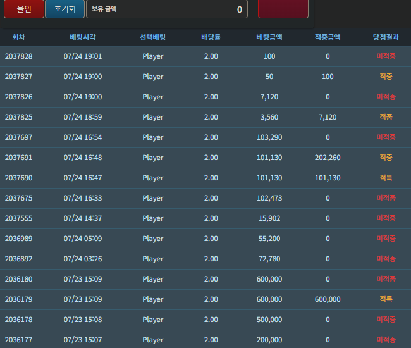
Task: Click bet time 07/24 03:26
Action: click(x=83, y=259)
